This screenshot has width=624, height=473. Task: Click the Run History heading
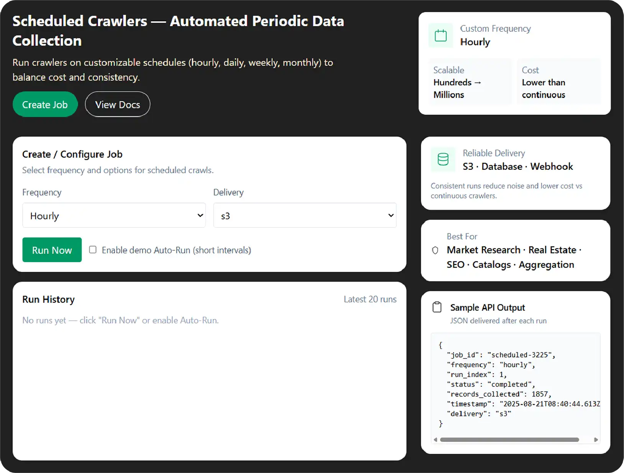point(48,299)
